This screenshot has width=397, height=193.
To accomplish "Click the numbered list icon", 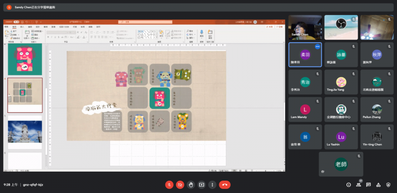I will [x=97, y=32].
